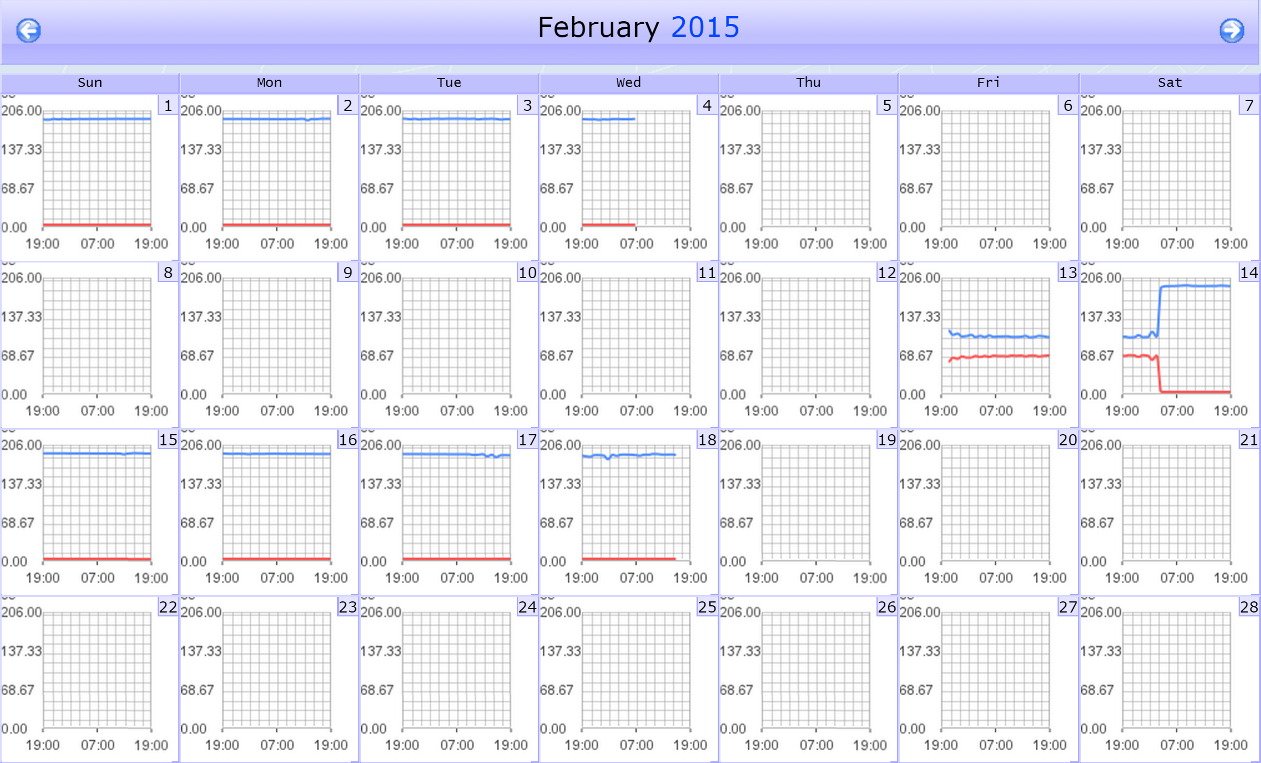Click the empty February 28 chart

coord(1170,678)
